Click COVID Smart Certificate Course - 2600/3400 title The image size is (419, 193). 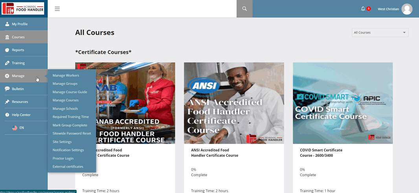[x=321, y=153]
